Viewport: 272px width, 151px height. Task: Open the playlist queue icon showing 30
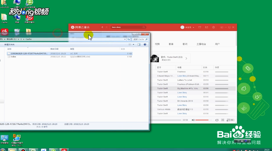[230, 120]
